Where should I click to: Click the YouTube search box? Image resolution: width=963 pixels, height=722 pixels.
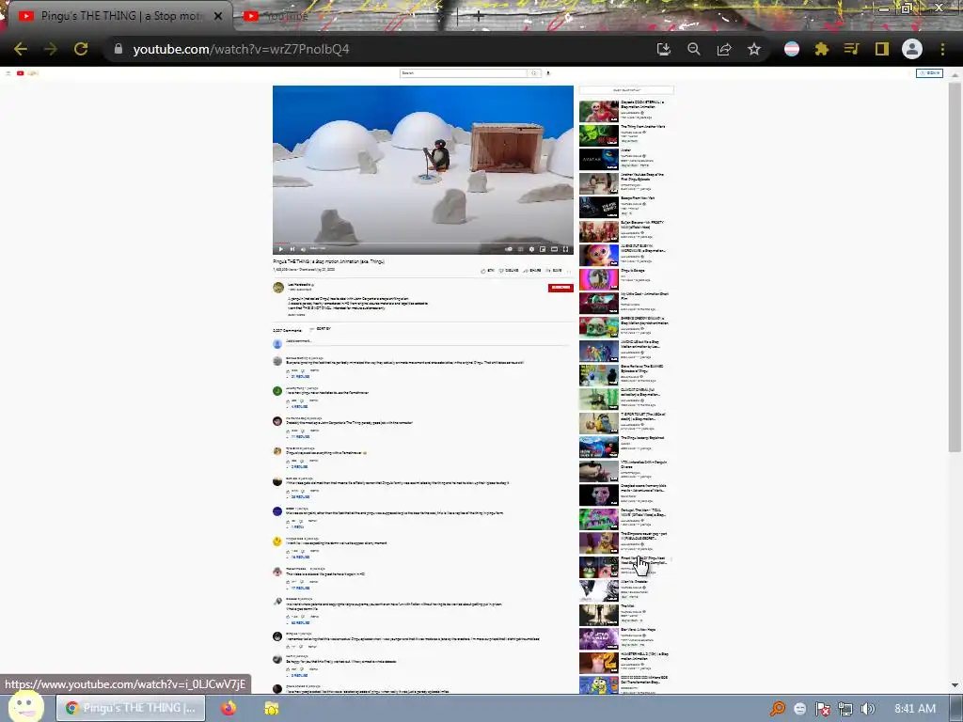tap(463, 73)
